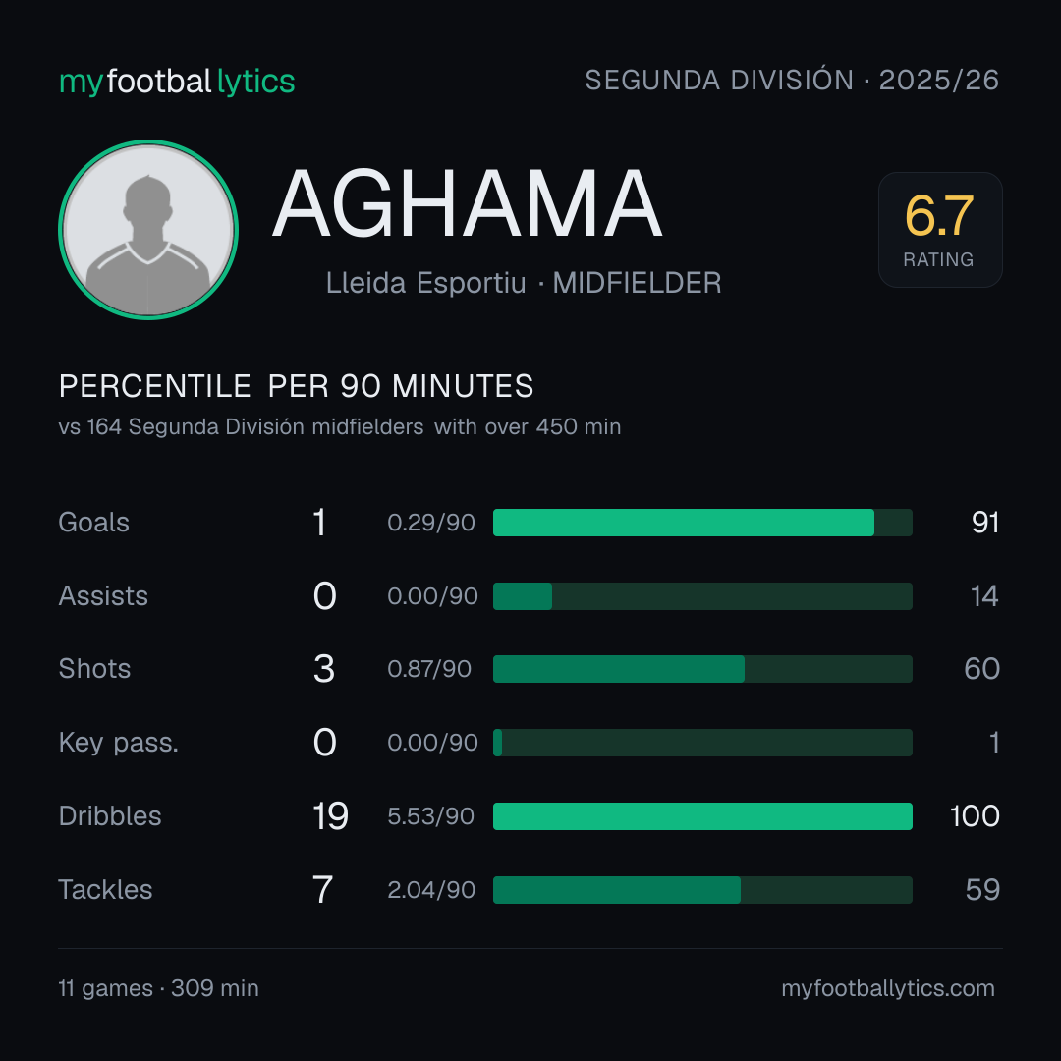Screen dimensions: 1061x1061
Task: Click the 6.7 rating badge
Action: click(940, 229)
